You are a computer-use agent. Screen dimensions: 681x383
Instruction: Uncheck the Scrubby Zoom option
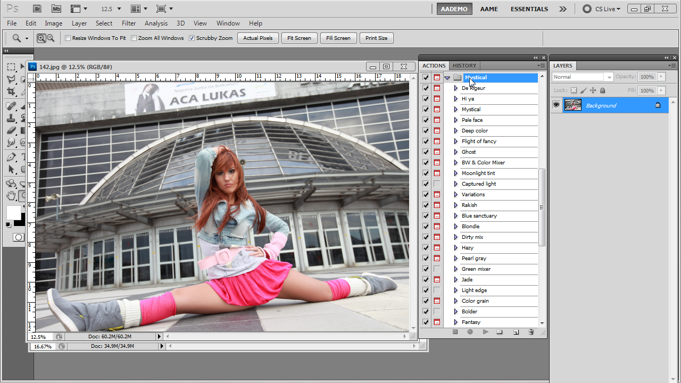click(192, 38)
